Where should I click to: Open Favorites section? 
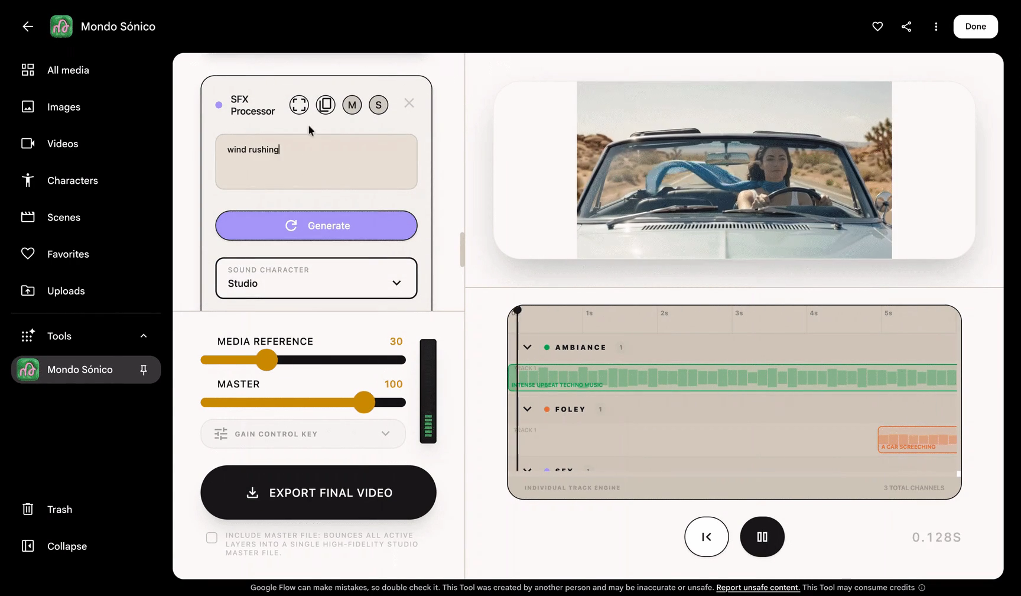point(86,254)
